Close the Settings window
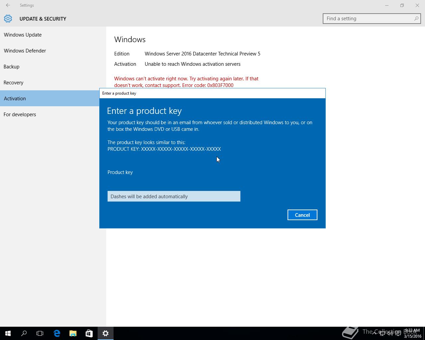The image size is (425, 340). click(x=417, y=5)
